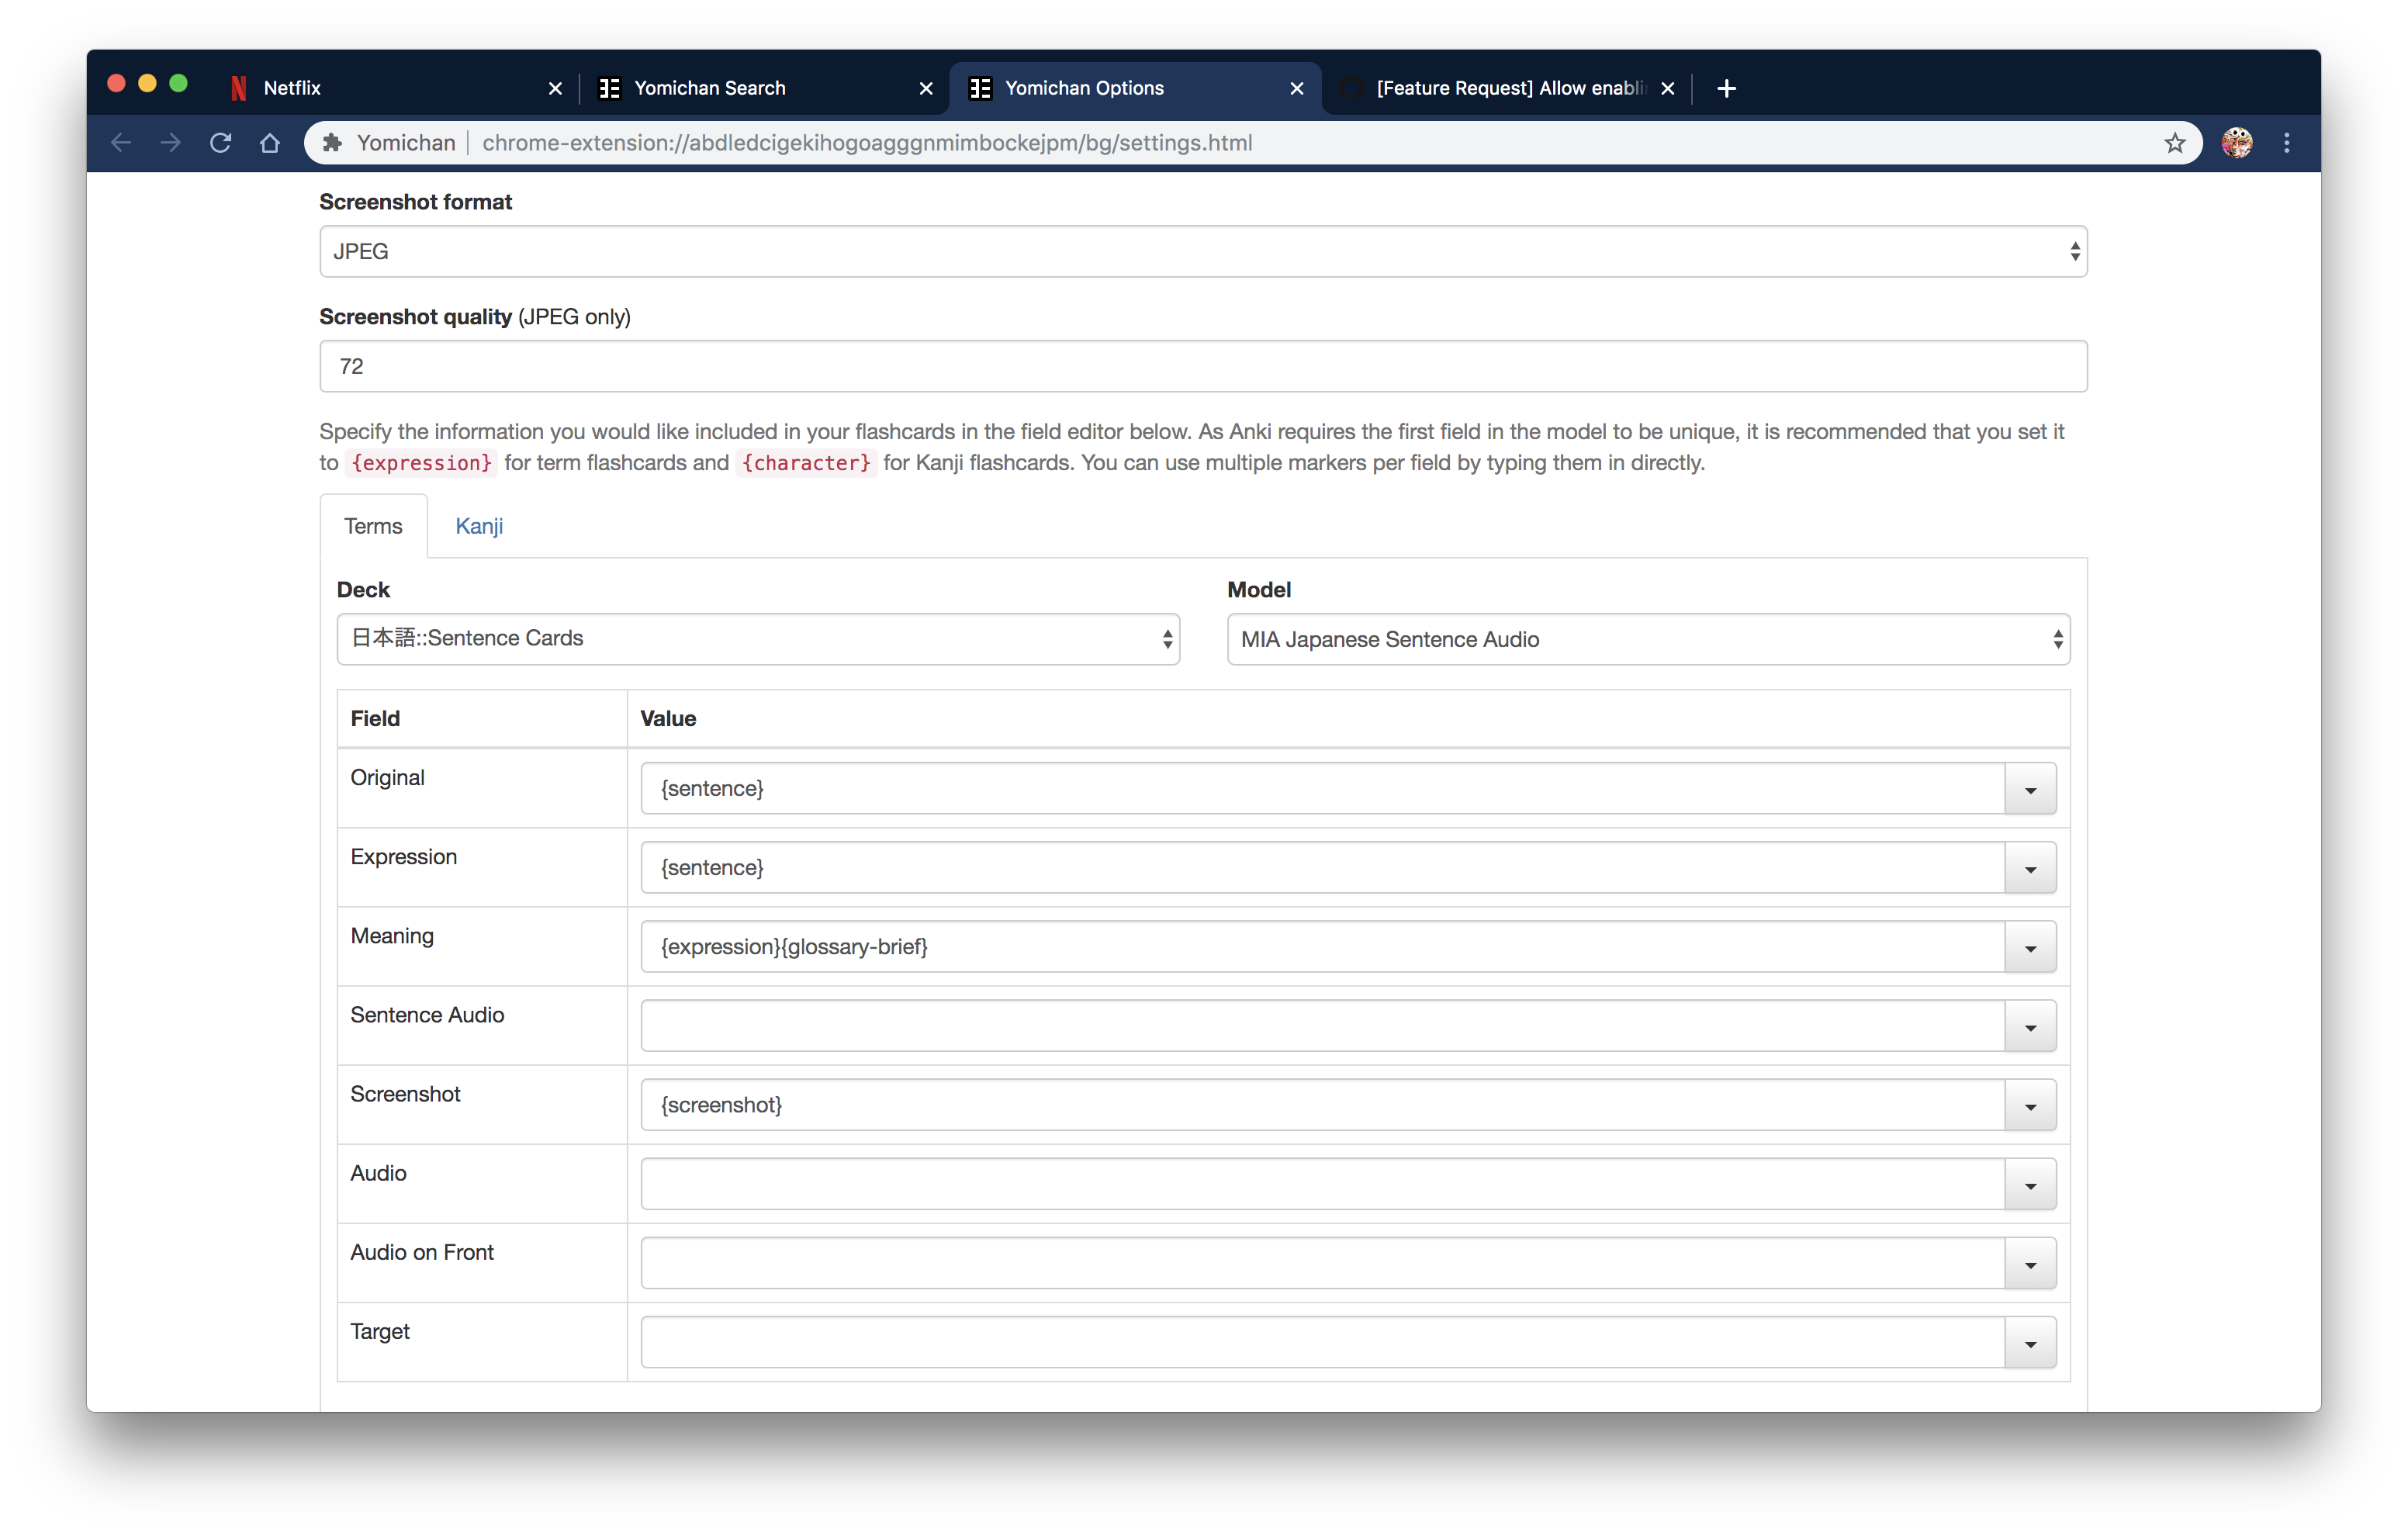The image size is (2408, 1536).
Task: Click the home page icon
Action: coord(270,143)
